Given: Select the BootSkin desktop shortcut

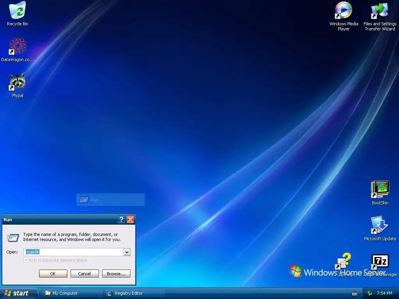Looking at the screenshot, I should (x=380, y=193).
